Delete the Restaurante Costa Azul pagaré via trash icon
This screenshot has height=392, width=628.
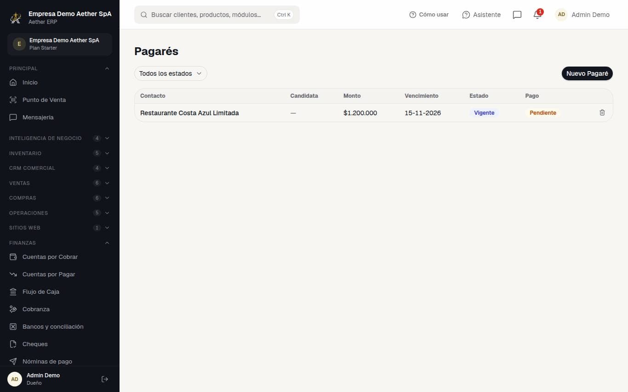(x=602, y=112)
